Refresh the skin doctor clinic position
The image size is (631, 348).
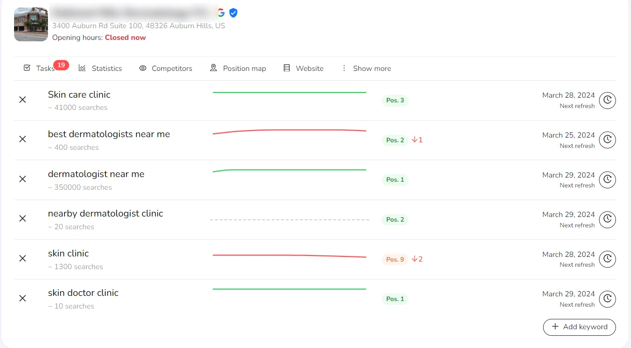click(607, 299)
